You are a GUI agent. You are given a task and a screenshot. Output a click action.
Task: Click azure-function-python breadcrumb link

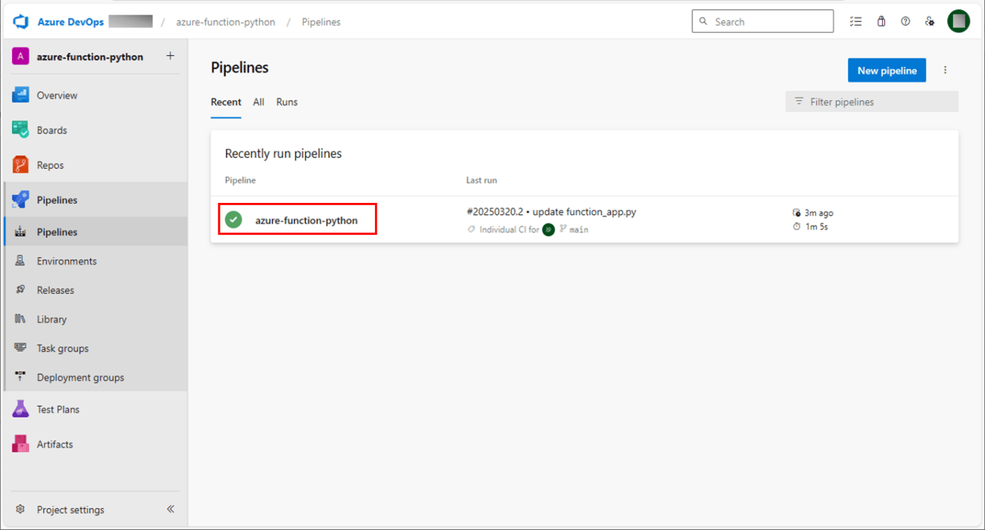pos(226,22)
